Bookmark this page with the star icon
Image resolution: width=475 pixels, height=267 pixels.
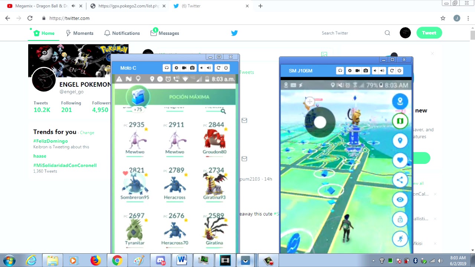pyautogui.click(x=443, y=18)
